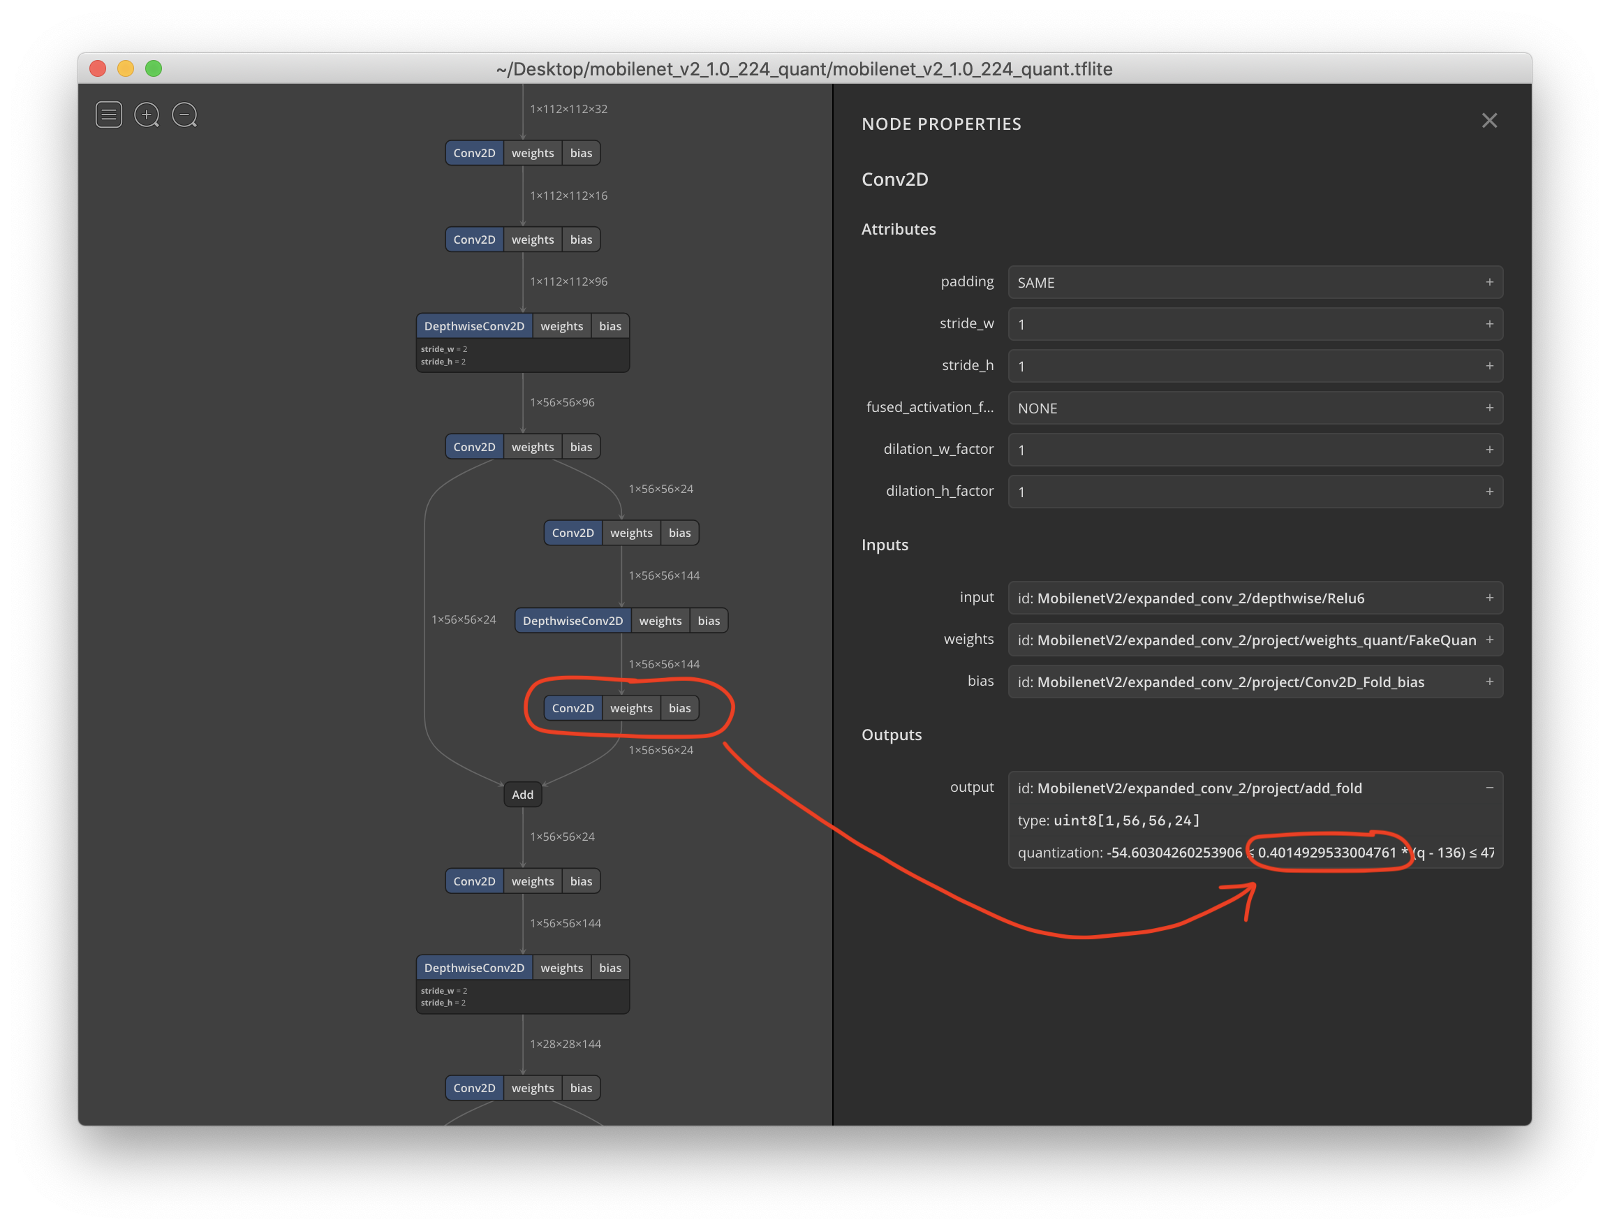
Task: Expand the fused_activation_function attribute
Action: pos(1489,408)
